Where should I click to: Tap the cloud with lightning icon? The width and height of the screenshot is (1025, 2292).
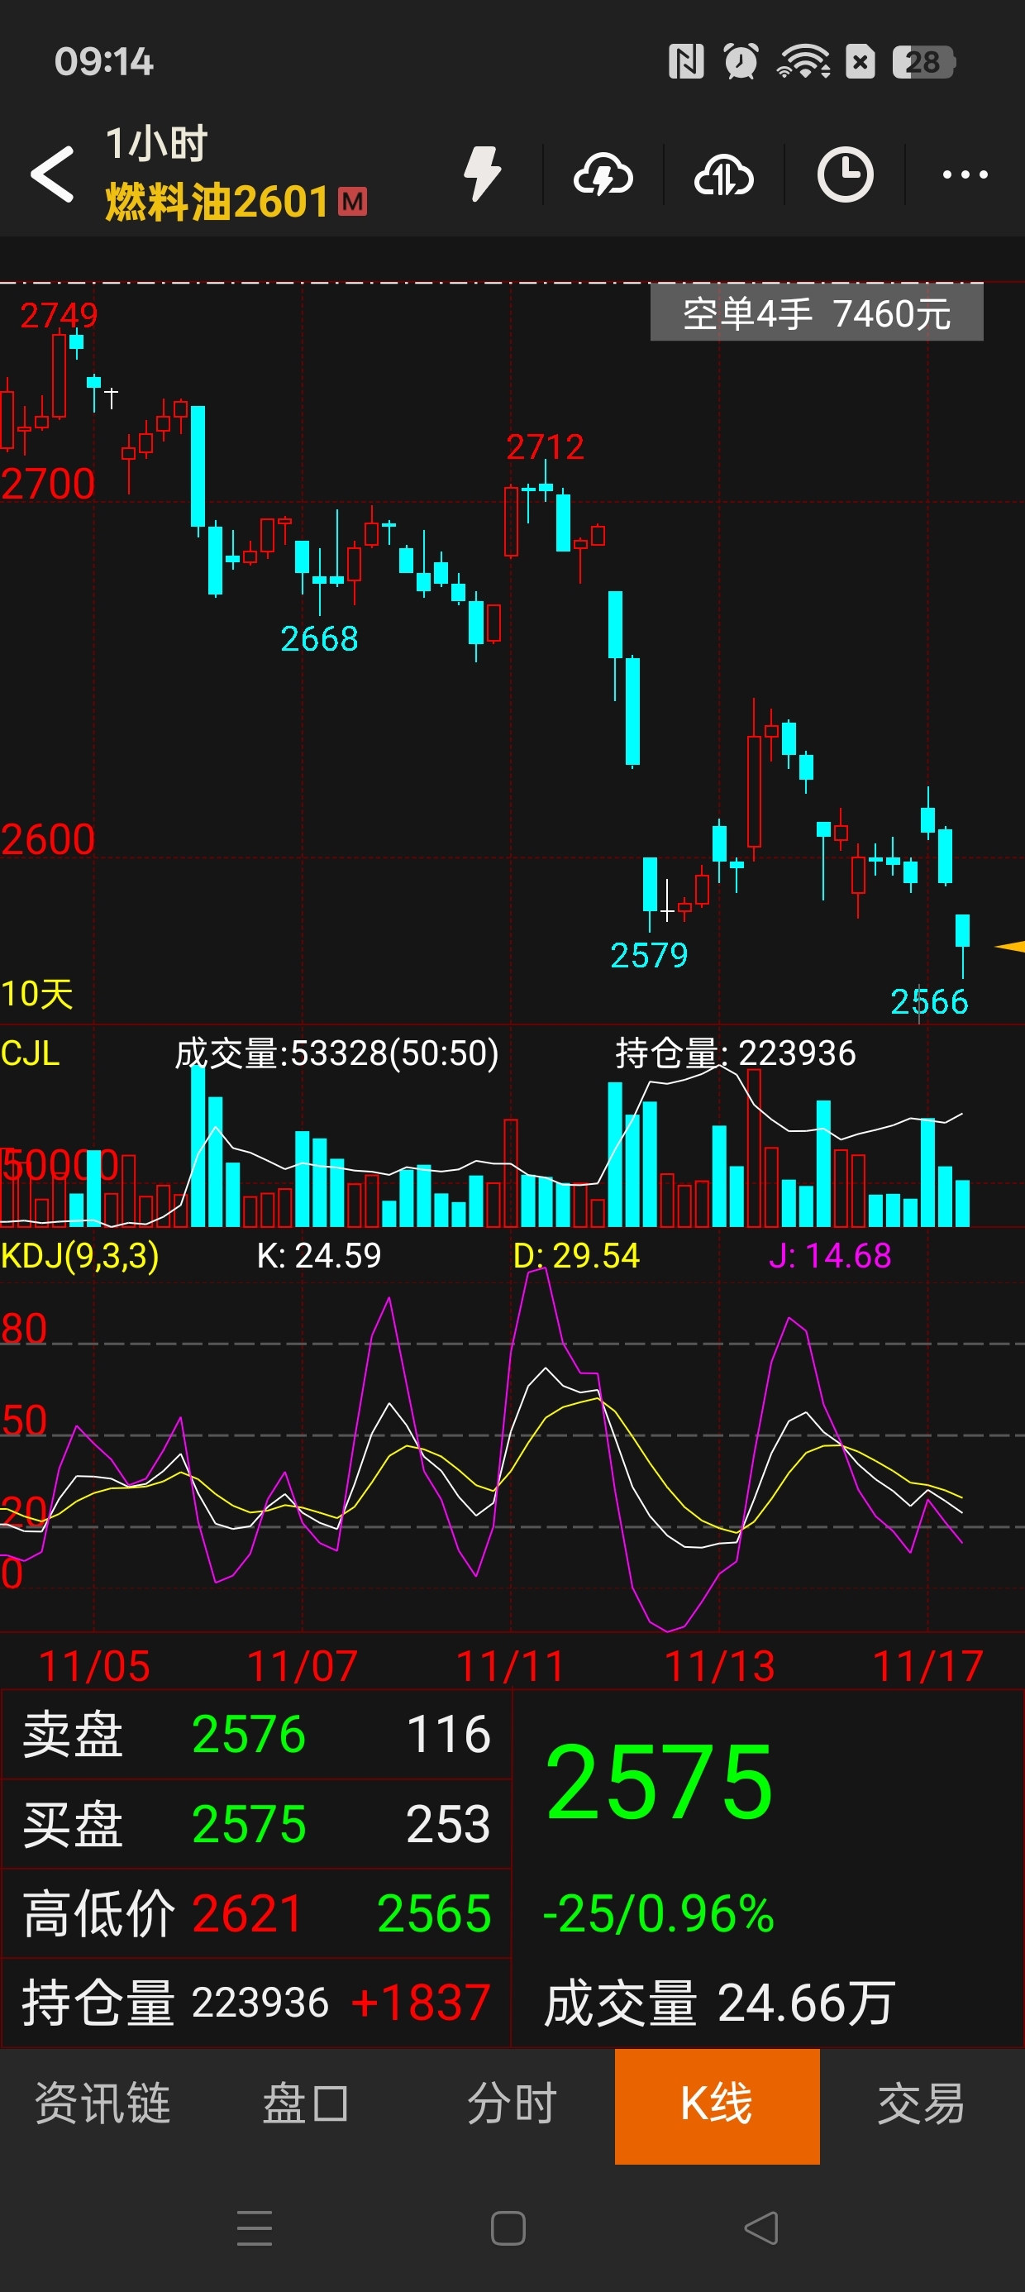tap(603, 174)
